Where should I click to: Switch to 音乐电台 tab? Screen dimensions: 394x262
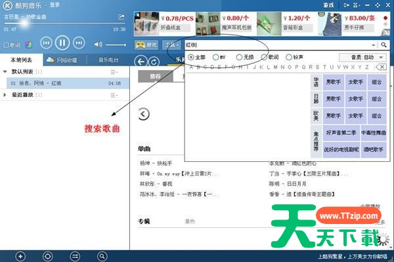[108, 60]
